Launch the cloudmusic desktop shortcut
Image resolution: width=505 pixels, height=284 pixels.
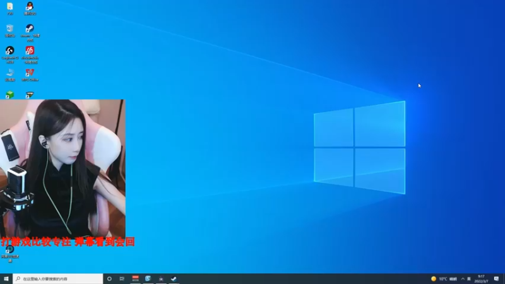(x=30, y=54)
